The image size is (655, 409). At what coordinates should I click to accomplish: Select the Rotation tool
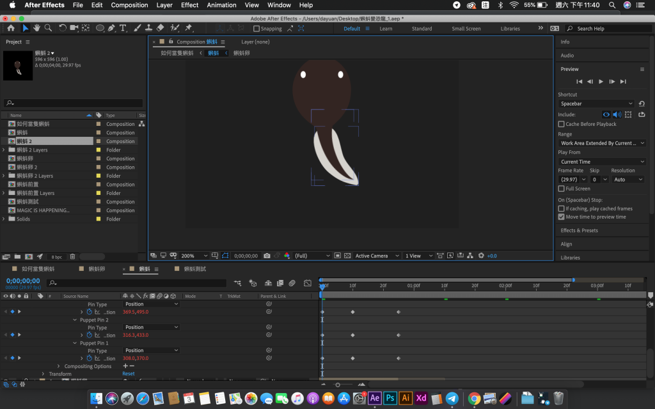tap(62, 28)
